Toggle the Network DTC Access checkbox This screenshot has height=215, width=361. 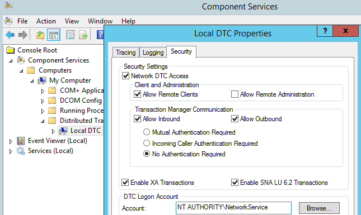[x=125, y=76]
